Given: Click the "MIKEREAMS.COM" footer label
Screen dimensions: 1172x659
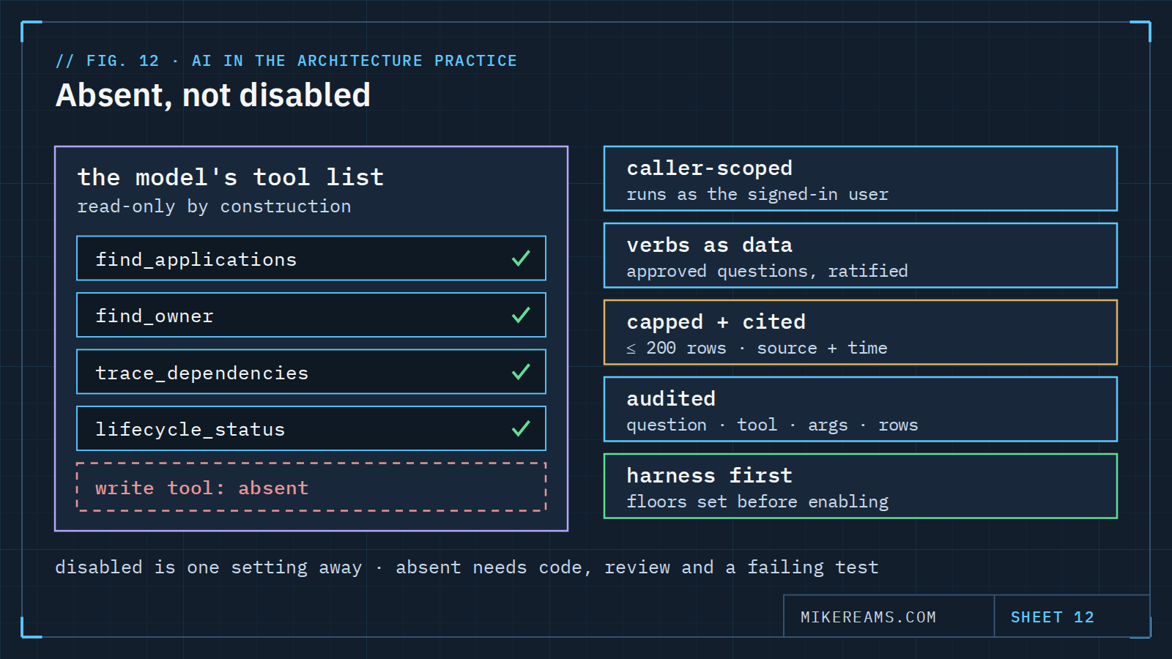Looking at the screenshot, I should (868, 617).
